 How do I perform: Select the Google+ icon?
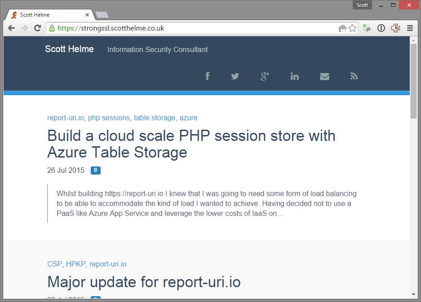[265, 76]
